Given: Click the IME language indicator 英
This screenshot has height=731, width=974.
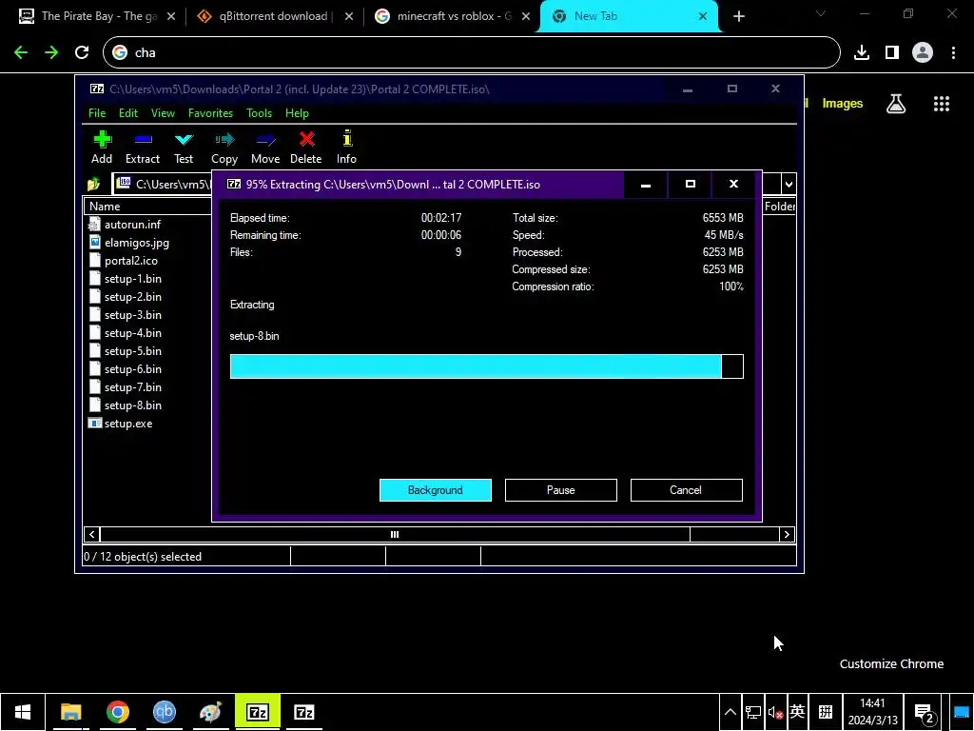Looking at the screenshot, I should coord(798,712).
